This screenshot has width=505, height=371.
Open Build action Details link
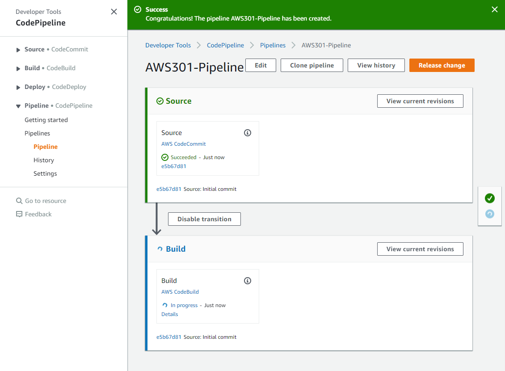point(169,314)
